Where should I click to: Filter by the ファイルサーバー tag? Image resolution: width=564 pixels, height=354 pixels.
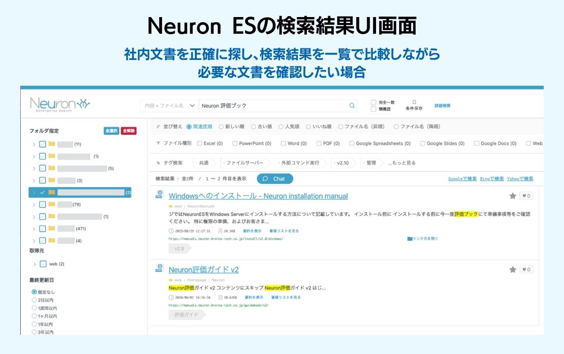tap(245, 163)
